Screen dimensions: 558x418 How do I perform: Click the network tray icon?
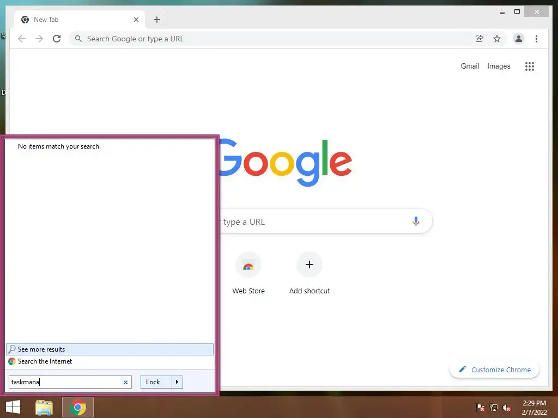point(494,407)
